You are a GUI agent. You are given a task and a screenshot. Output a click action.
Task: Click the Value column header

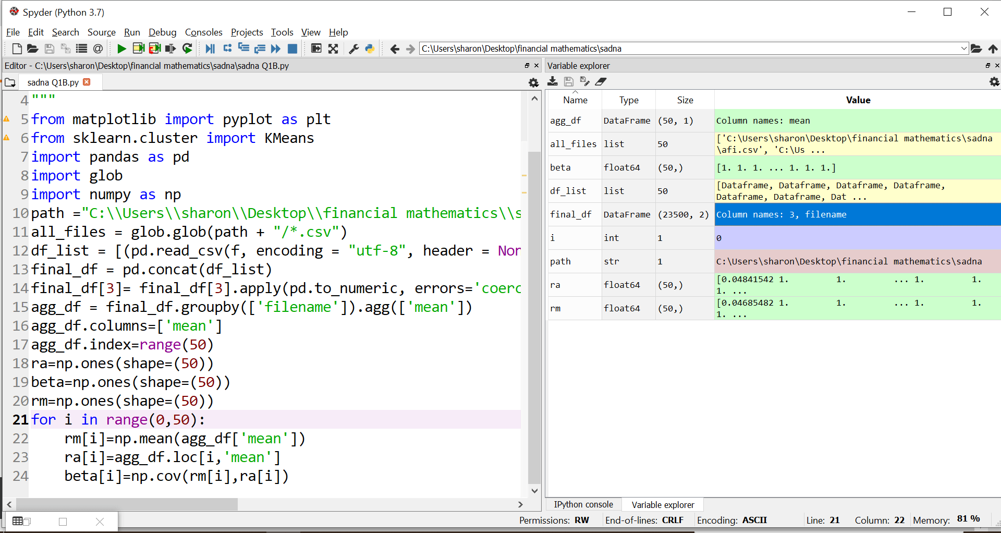pyautogui.click(x=858, y=100)
